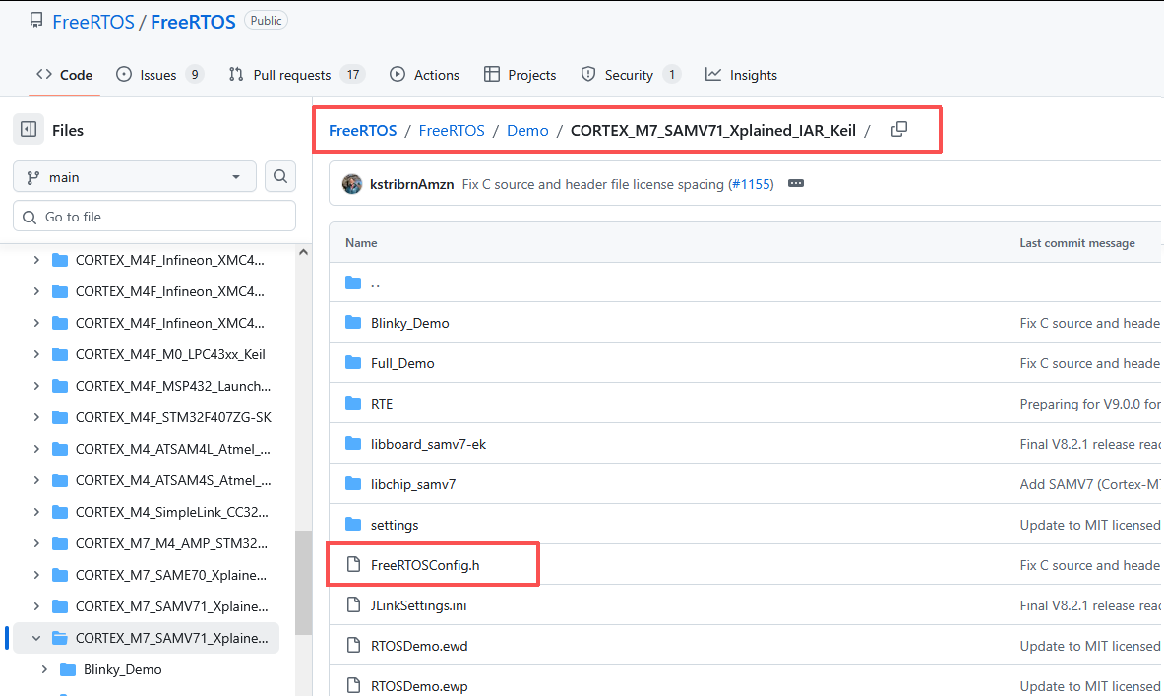Image resolution: width=1164 pixels, height=696 pixels.
Task: Open the Blinky_Demo folder in file list
Action: click(409, 322)
